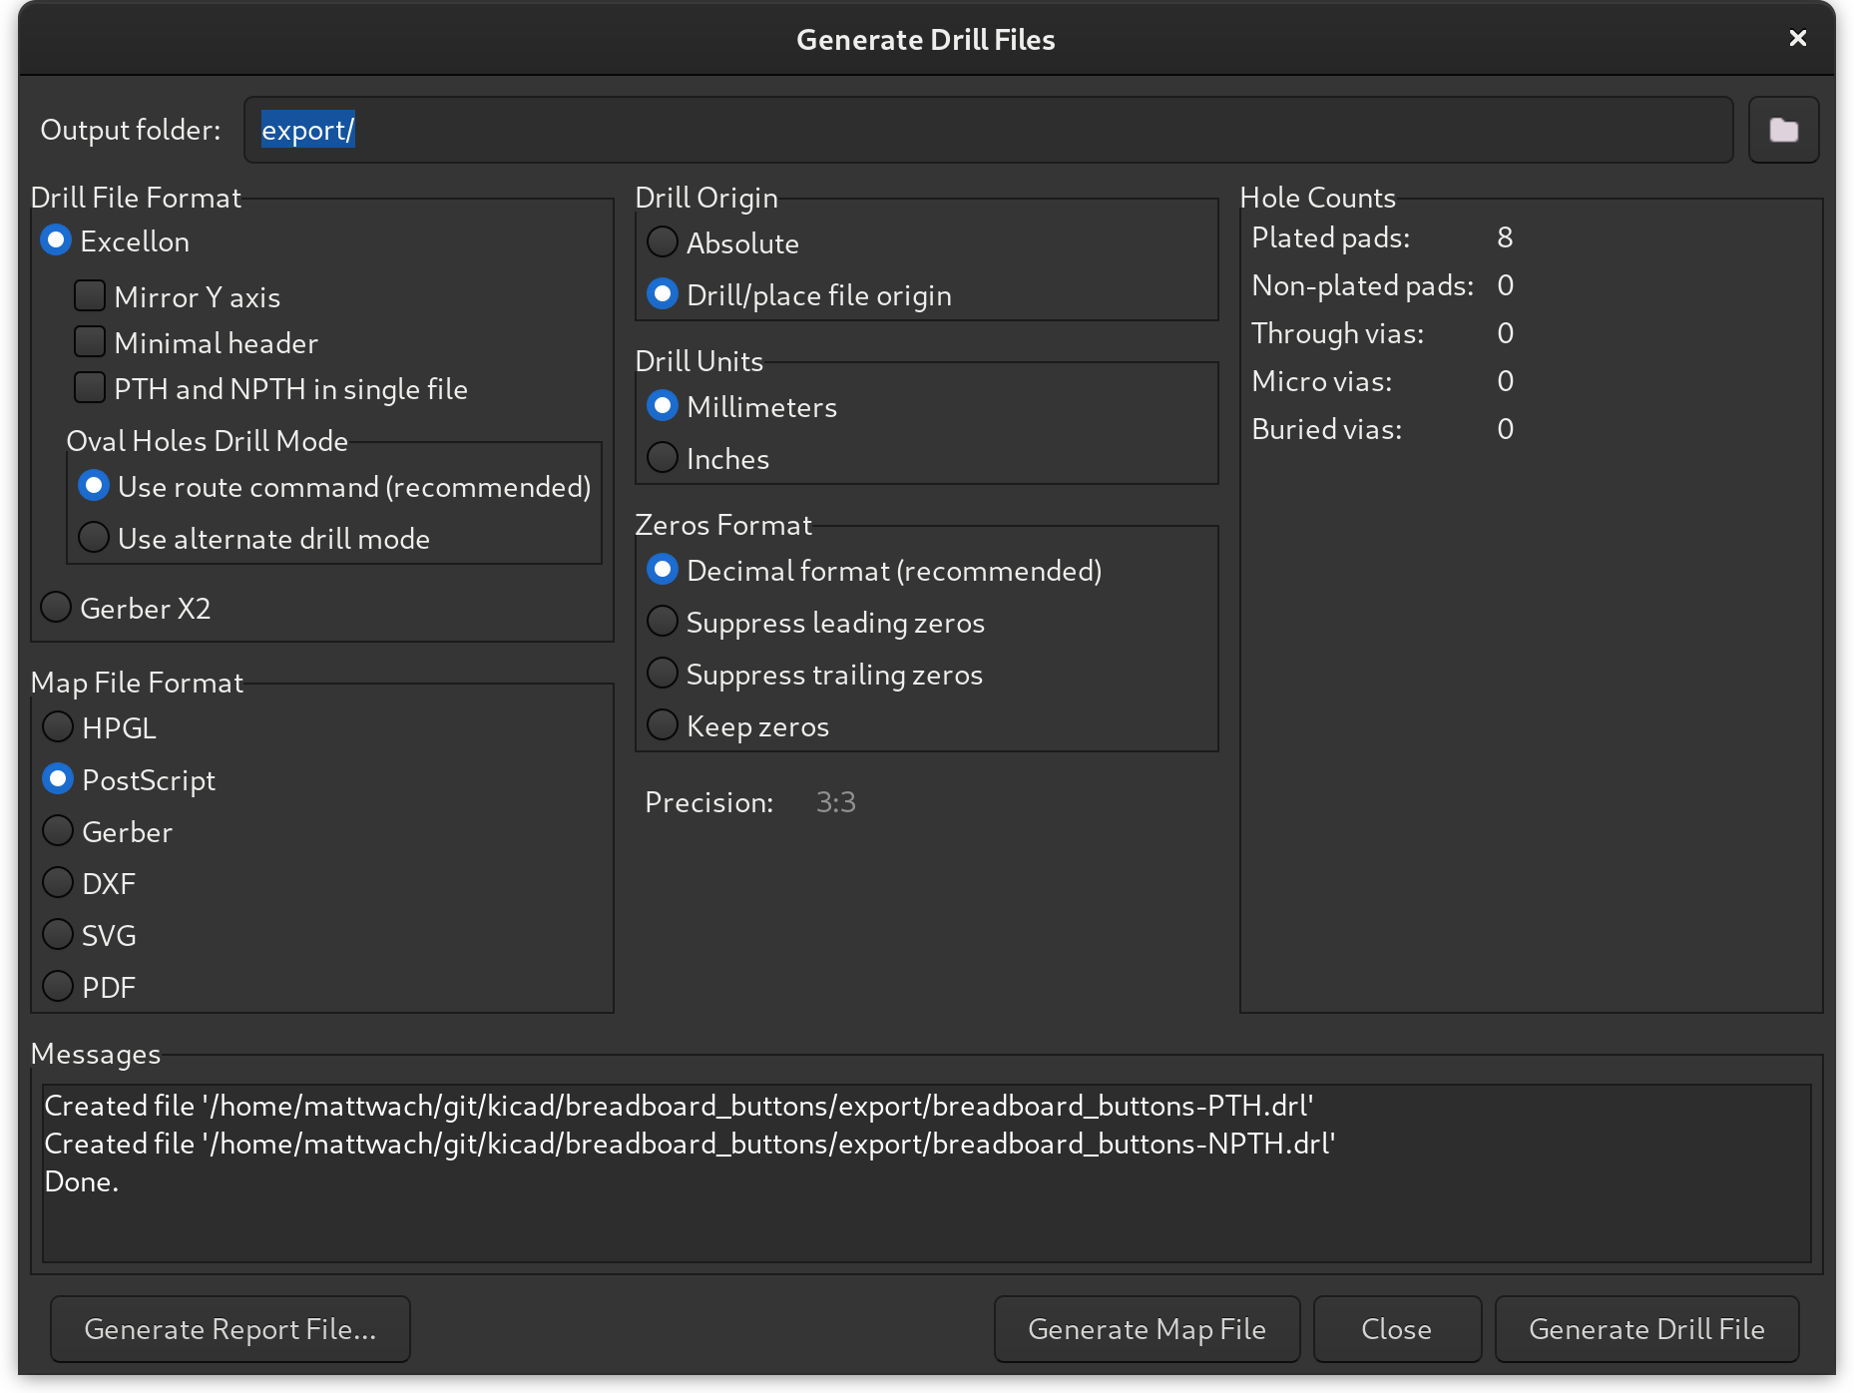
Task: Choose Suppress trailing zeros option
Action: tap(663, 674)
